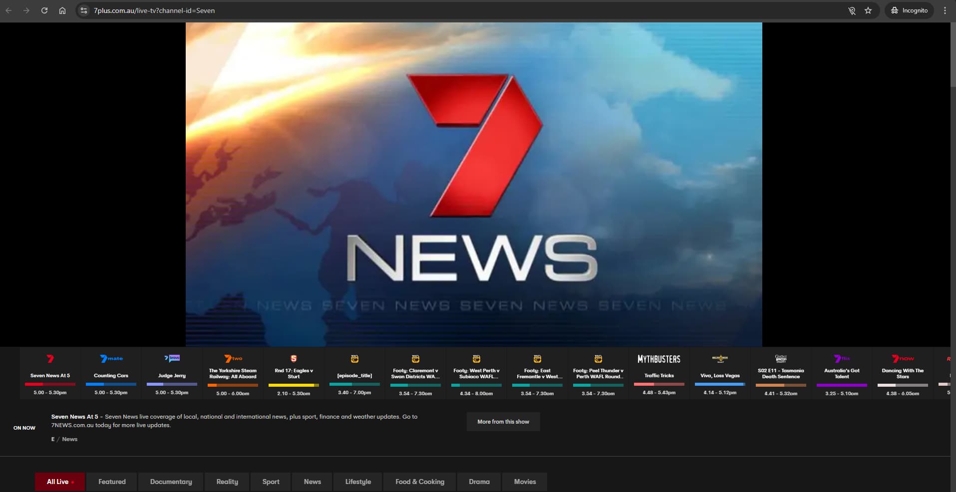Screen dimensions: 956x492
Task: Click the News genre link
Action: (x=70, y=439)
